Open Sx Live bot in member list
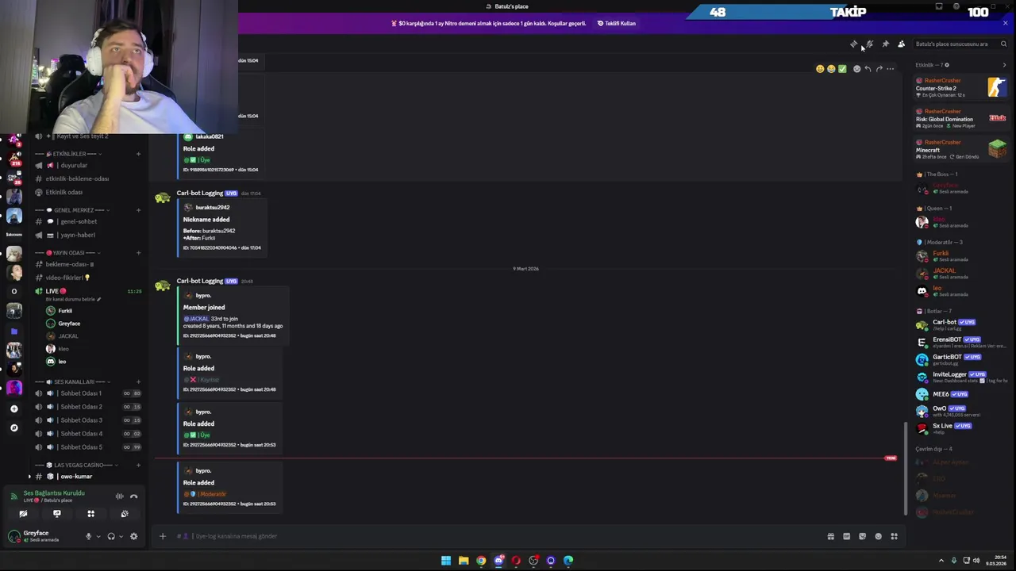1016x571 pixels. 961,428
